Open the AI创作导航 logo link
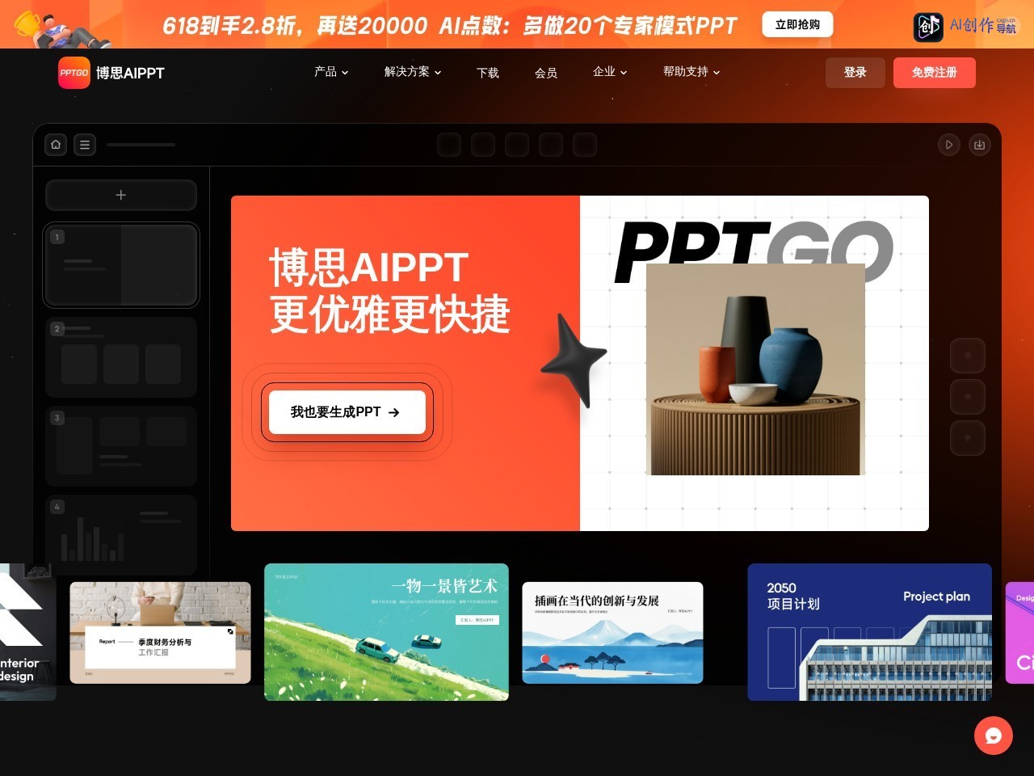Viewport: 1034px width, 776px height. click(x=965, y=26)
